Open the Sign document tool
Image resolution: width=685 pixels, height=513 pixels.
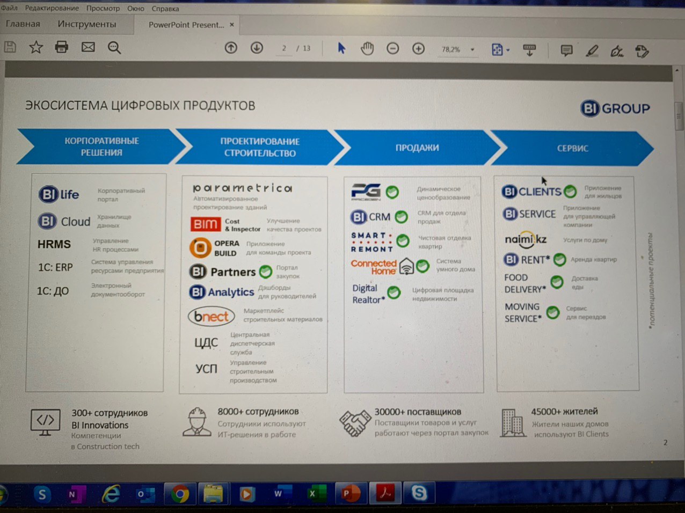617,52
